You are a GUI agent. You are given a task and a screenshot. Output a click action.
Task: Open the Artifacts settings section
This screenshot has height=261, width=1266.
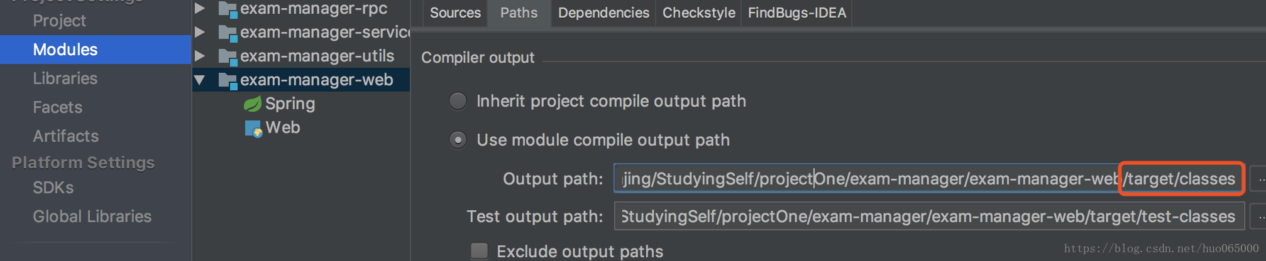(66, 136)
